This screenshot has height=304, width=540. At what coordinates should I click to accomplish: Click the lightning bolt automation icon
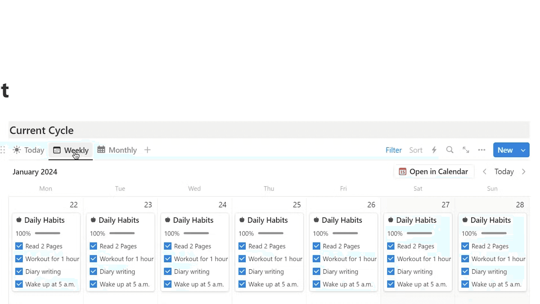click(434, 149)
